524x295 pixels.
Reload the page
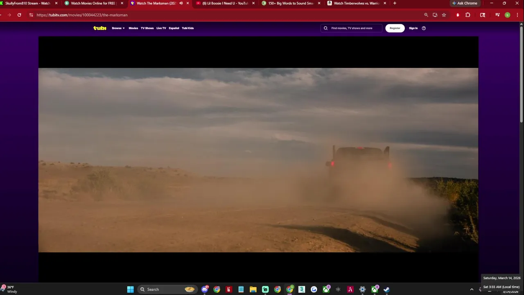pyautogui.click(x=19, y=15)
